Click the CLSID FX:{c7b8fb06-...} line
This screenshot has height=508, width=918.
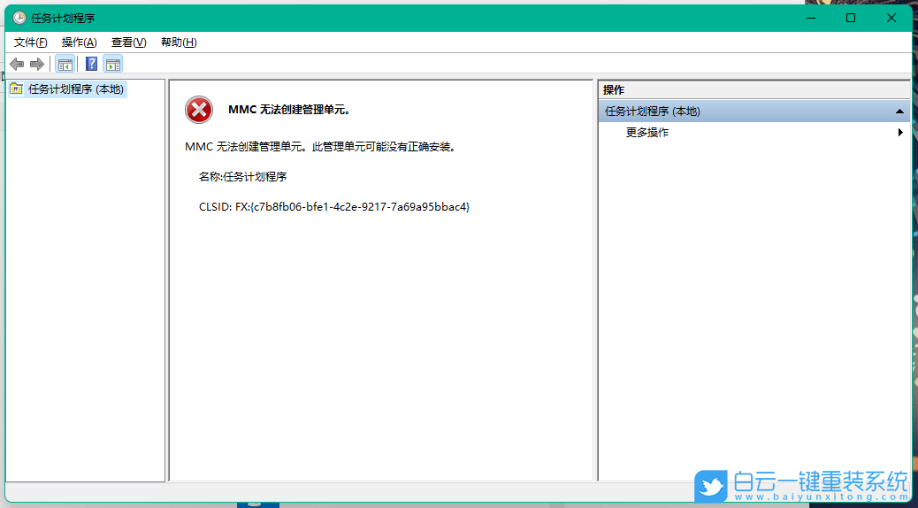click(x=334, y=207)
